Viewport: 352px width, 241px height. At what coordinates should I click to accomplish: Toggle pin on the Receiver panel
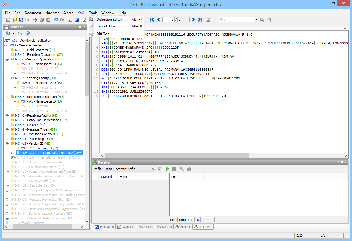pos(342,162)
